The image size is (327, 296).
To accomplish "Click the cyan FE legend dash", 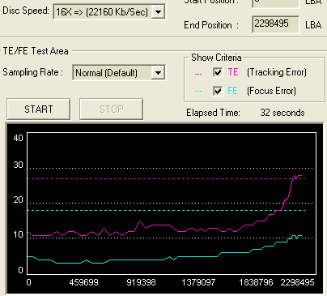I will 198,92.
